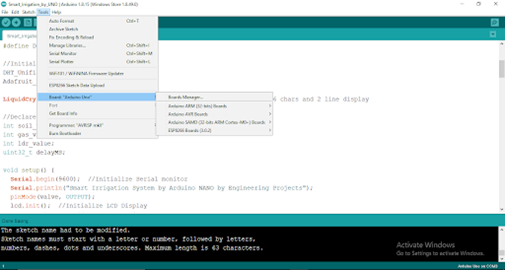
Task: Click the New sketch toolbar icon
Action: (28, 23)
